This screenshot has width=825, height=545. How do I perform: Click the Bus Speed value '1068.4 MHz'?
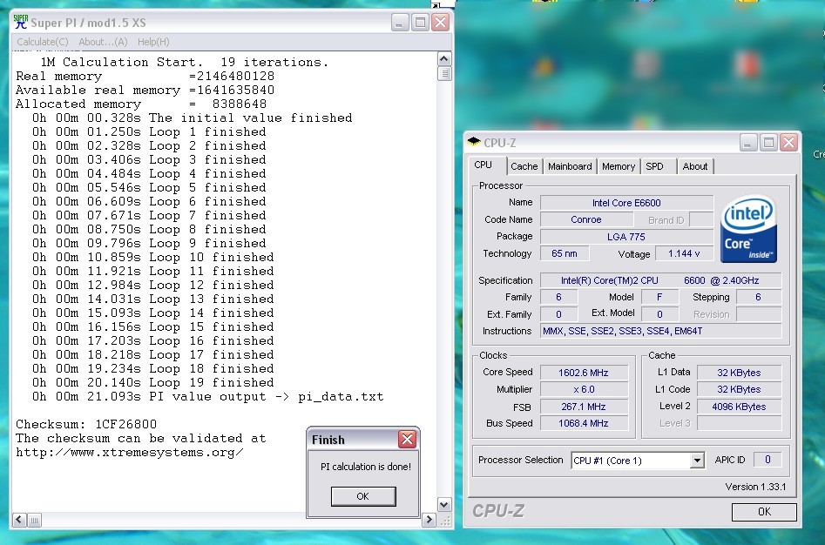584,423
